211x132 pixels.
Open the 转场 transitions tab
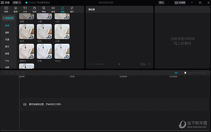tap(53, 10)
